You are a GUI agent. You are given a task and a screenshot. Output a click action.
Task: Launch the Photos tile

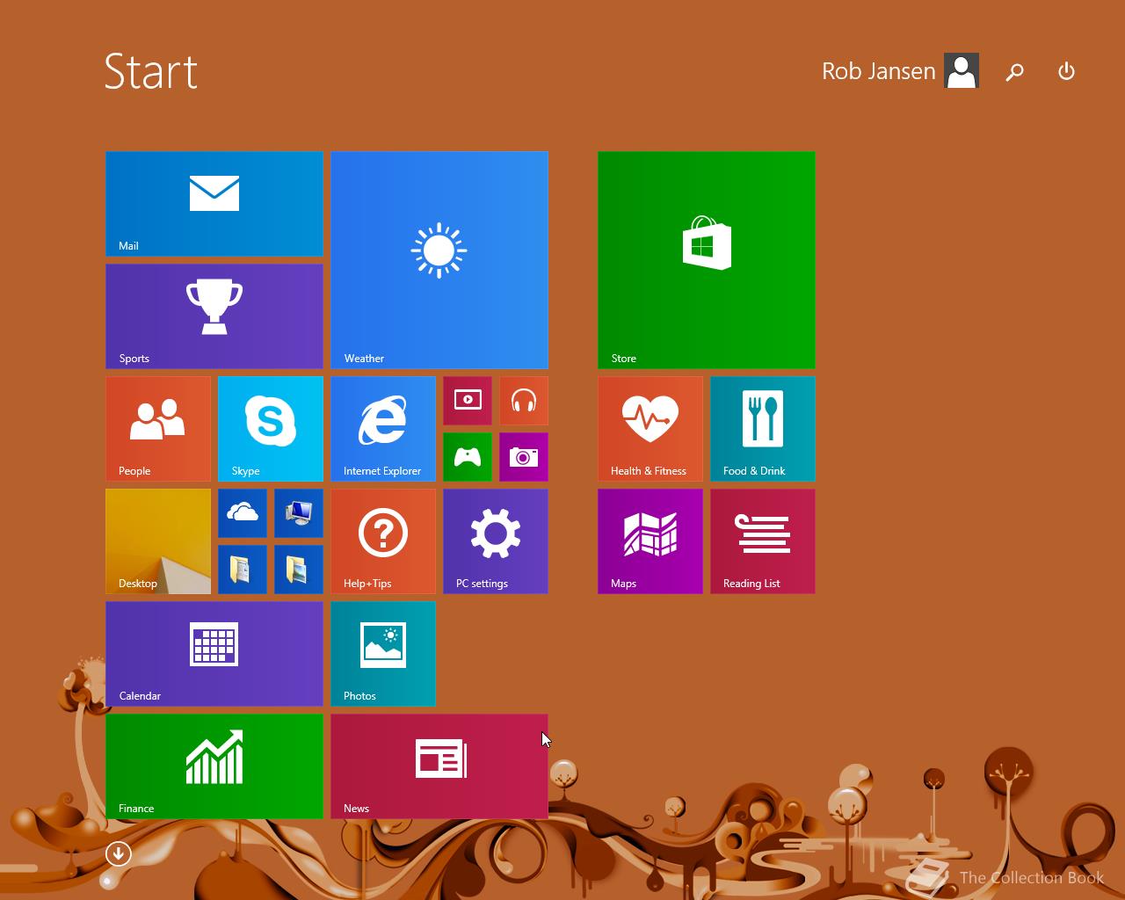pyautogui.click(x=383, y=654)
